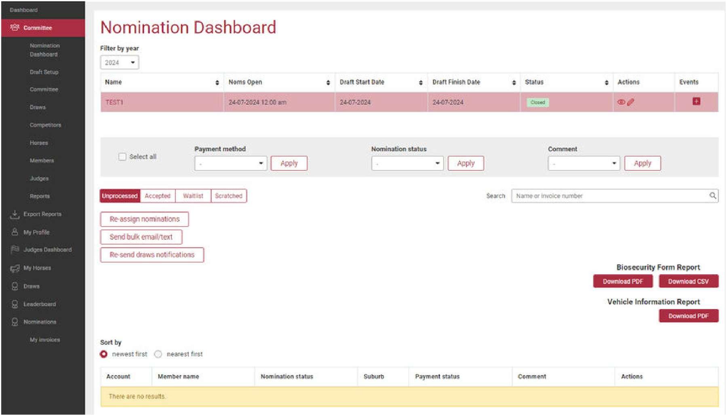This screenshot has height=415, width=726.
Task: Click the Noms Open date for TEST1
Action: tap(257, 102)
